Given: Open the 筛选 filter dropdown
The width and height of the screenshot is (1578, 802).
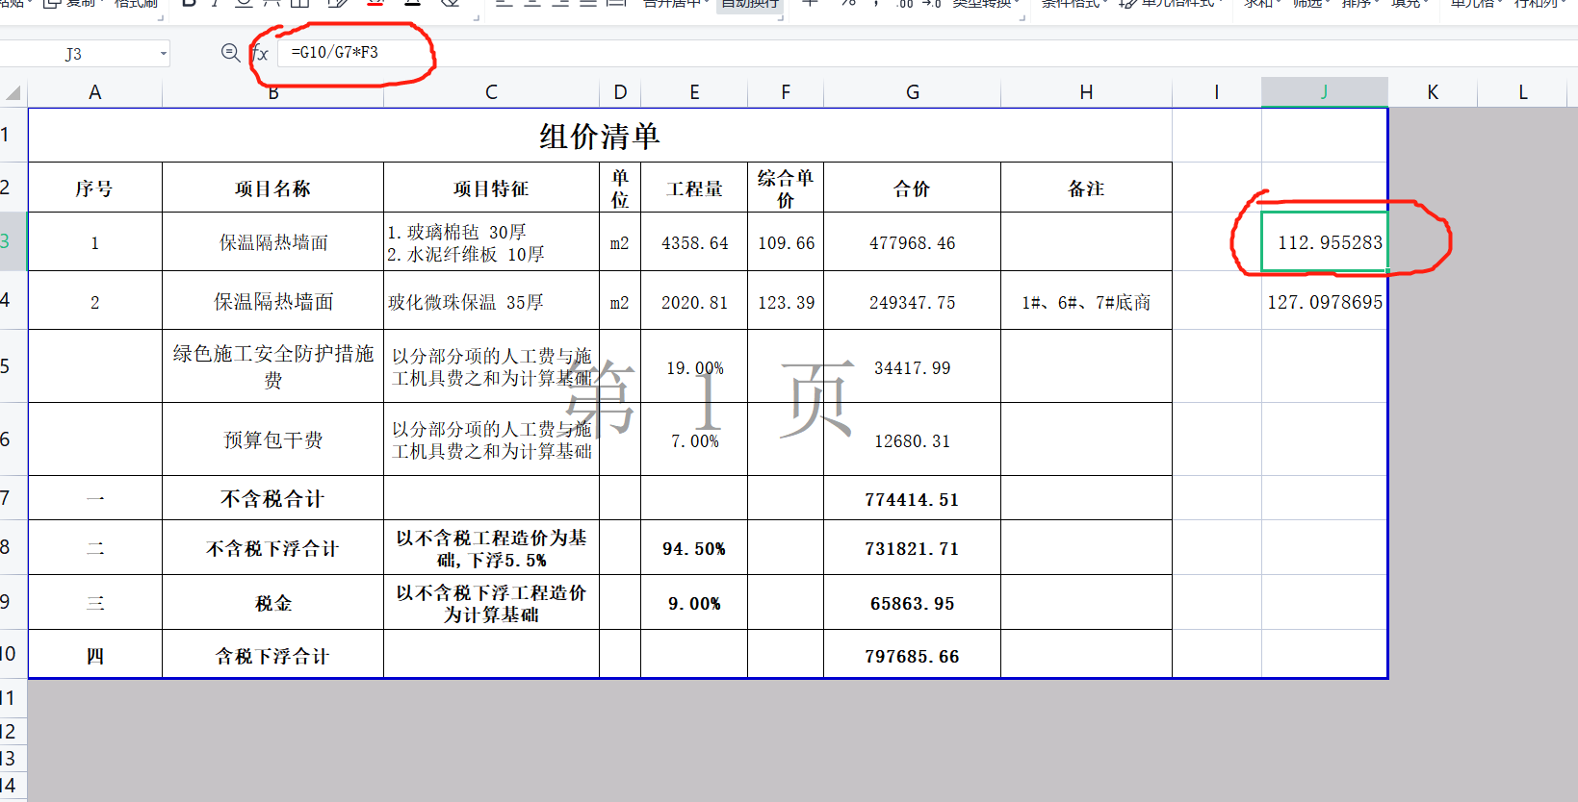Looking at the screenshot, I should tap(1311, 4).
